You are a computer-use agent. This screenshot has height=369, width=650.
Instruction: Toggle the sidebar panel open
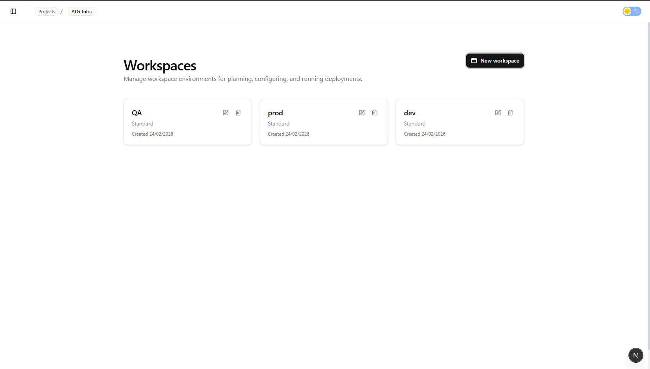tap(13, 11)
